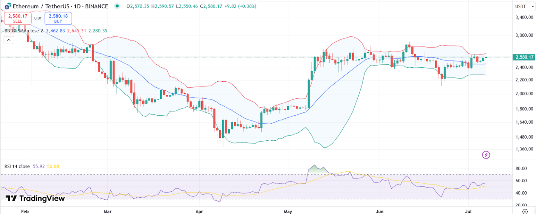Collapse the indicator legend with chevron
The image size is (536, 214).
point(9,40)
